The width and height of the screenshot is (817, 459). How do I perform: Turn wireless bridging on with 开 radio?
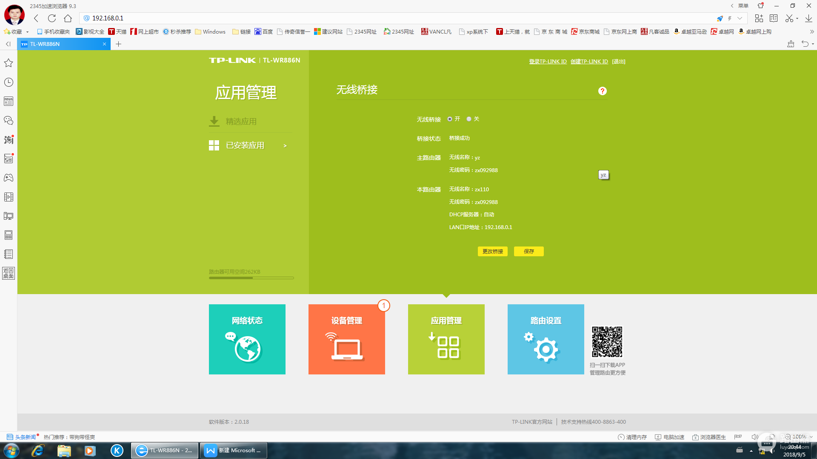coord(450,119)
